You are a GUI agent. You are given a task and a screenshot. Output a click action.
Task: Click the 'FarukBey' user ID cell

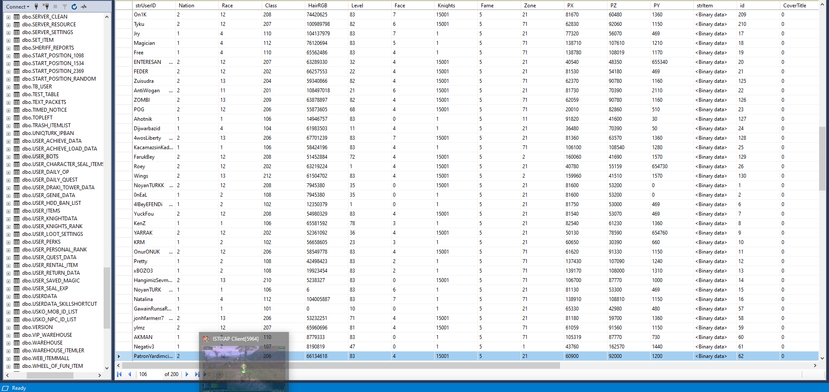pos(154,157)
